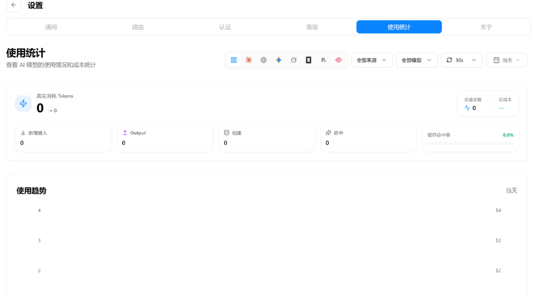The width and height of the screenshot is (540, 302).
Task: Select the all-providers grid icon filter
Action: tap(234, 60)
